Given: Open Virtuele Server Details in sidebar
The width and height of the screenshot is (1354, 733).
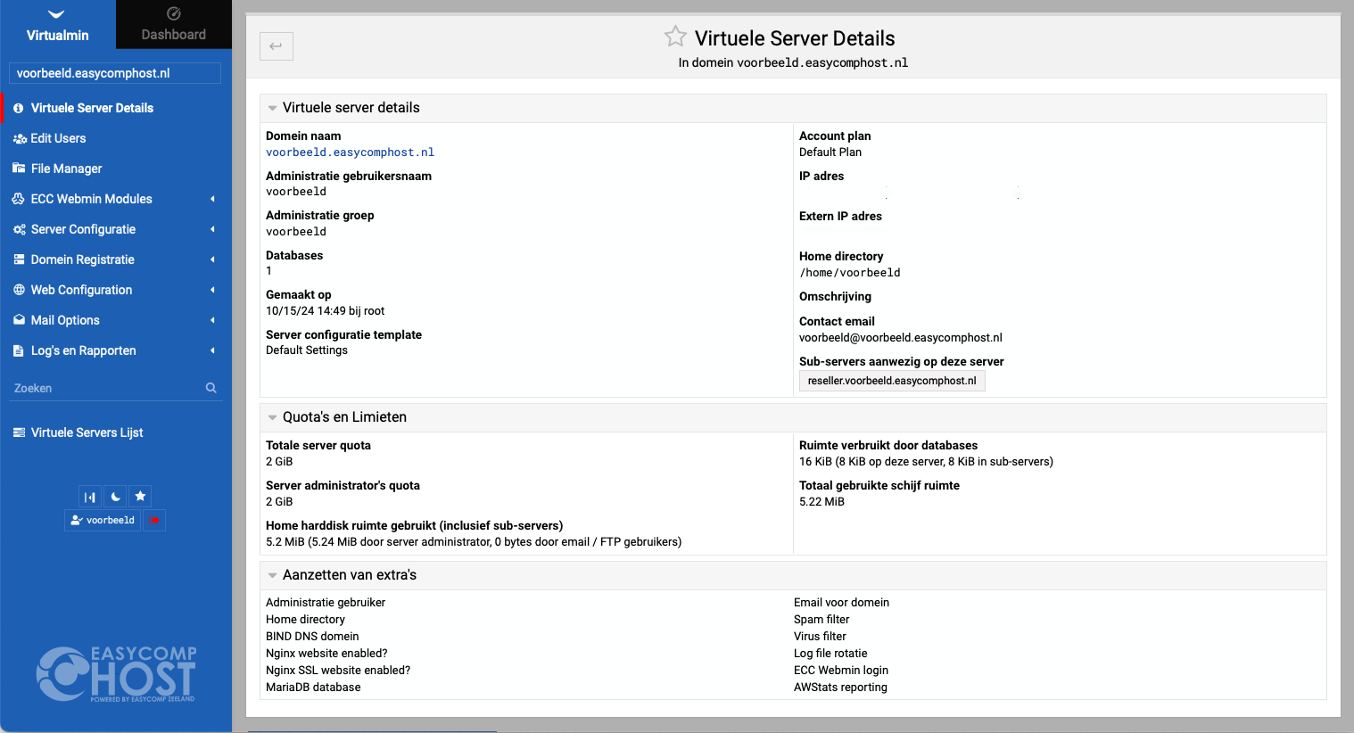Looking at the screenshot, I should tap(92, 108).
